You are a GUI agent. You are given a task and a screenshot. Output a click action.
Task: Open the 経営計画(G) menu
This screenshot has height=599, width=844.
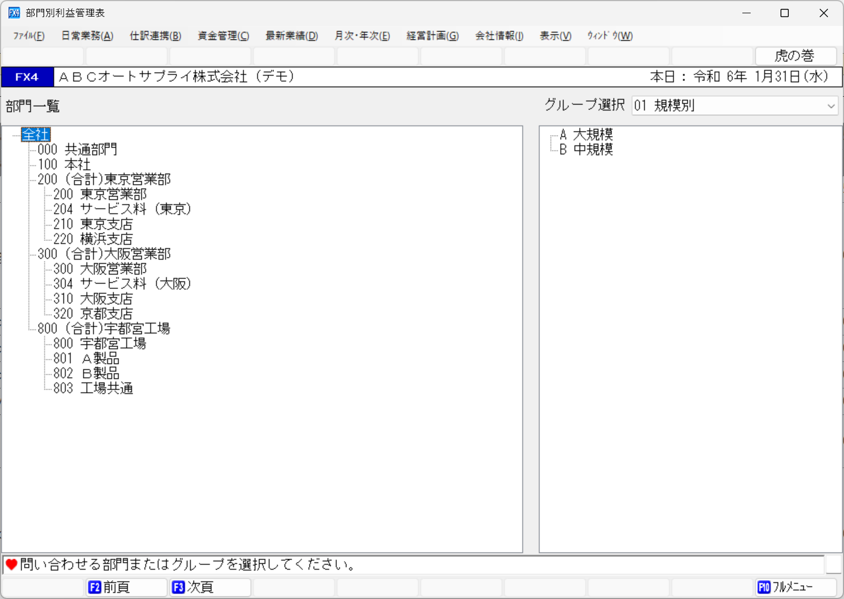432,36
